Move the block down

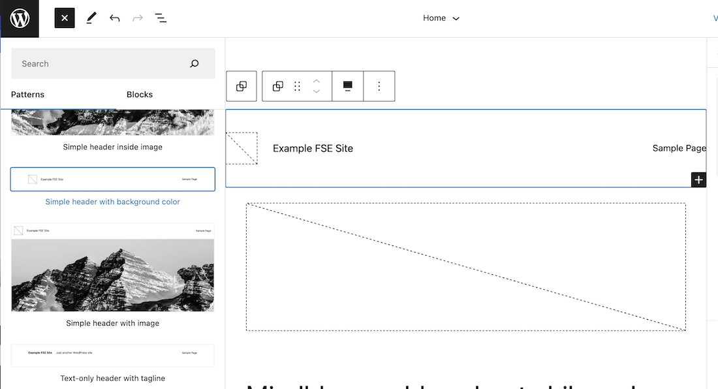click(317, 91)
